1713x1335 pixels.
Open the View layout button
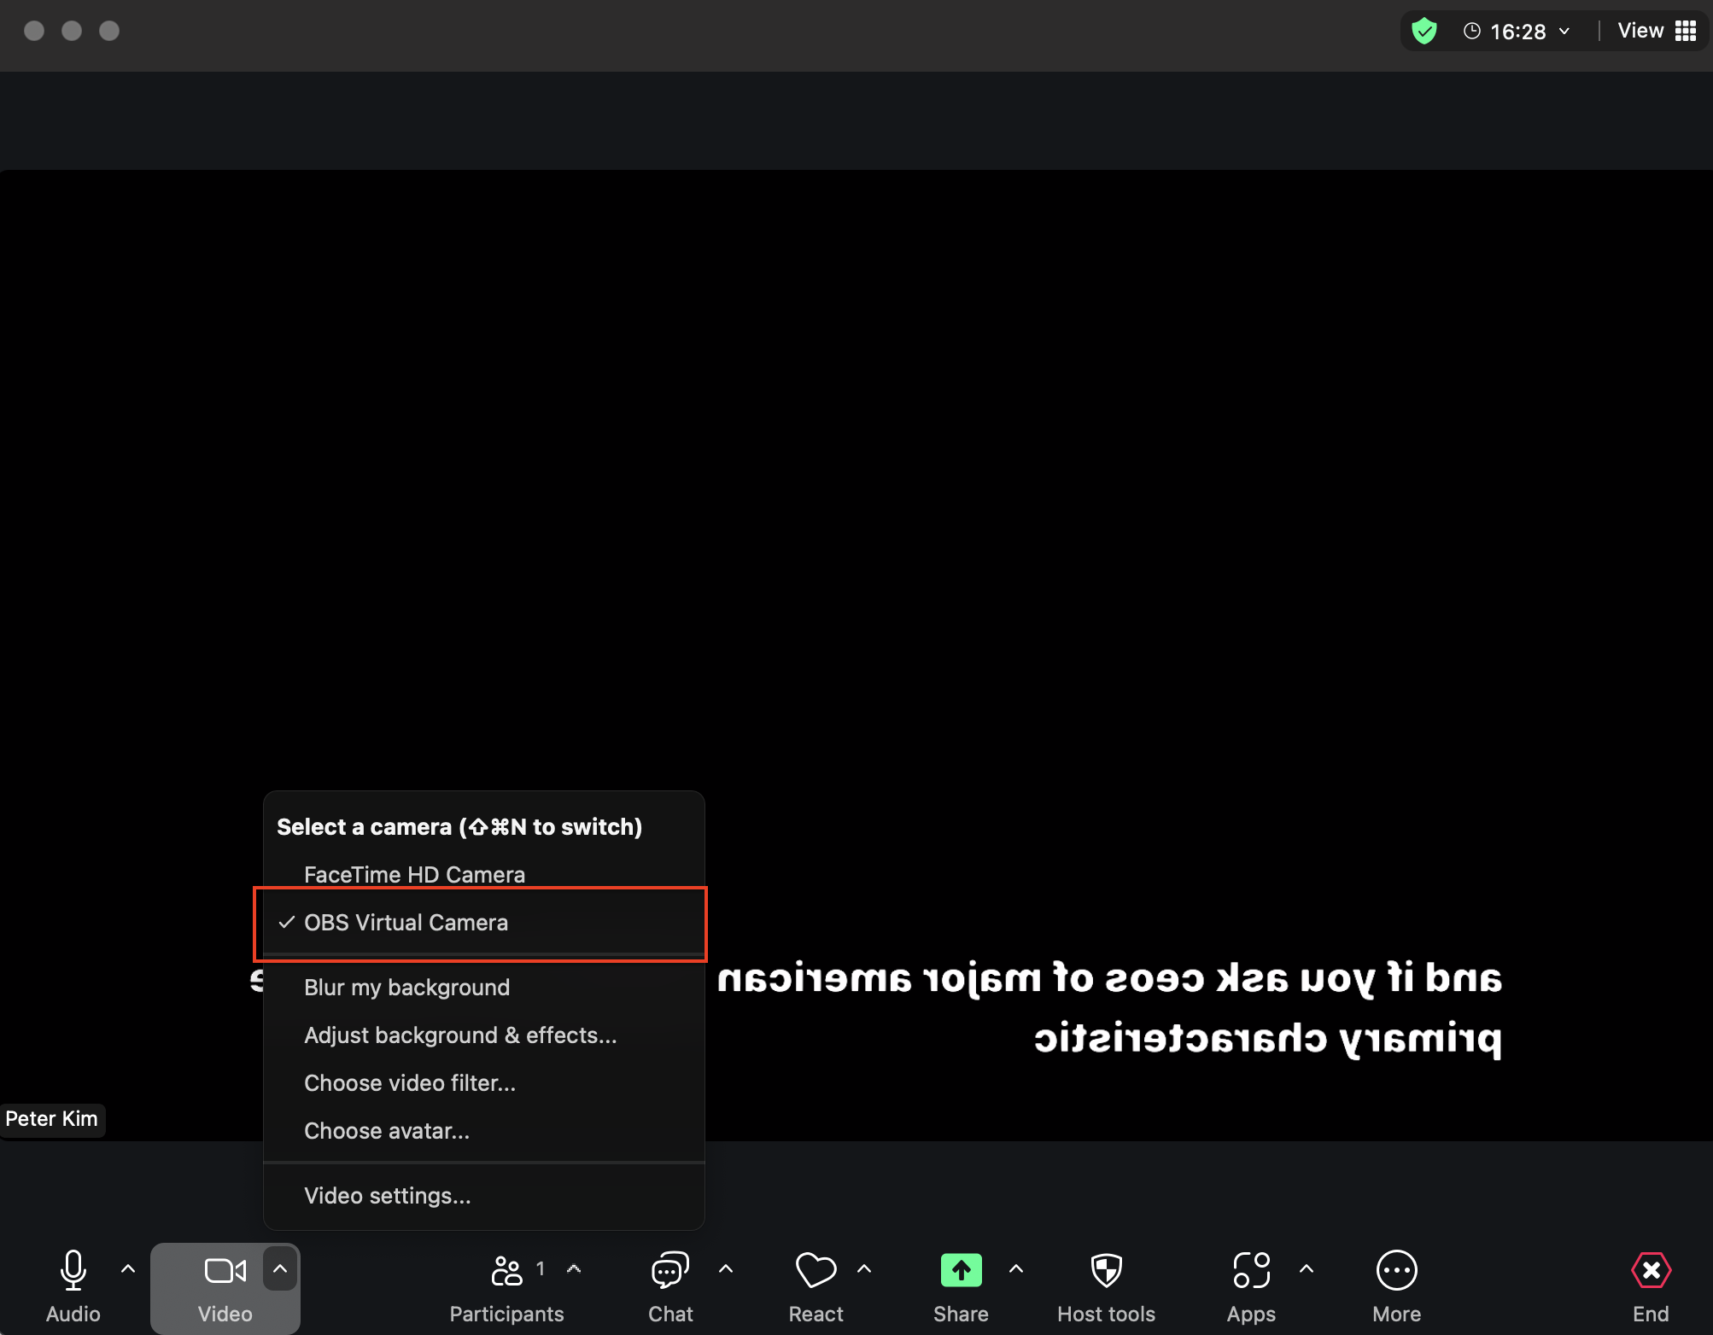1657,32
